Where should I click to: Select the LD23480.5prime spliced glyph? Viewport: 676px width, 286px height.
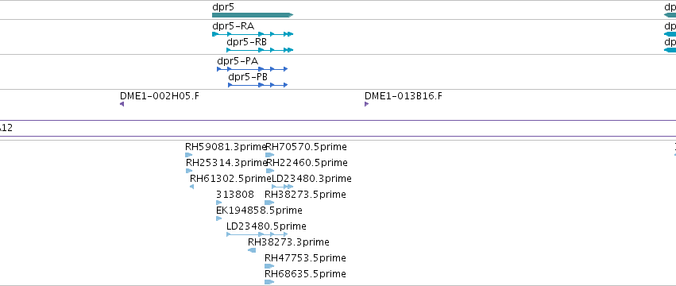tap(257, 234)
